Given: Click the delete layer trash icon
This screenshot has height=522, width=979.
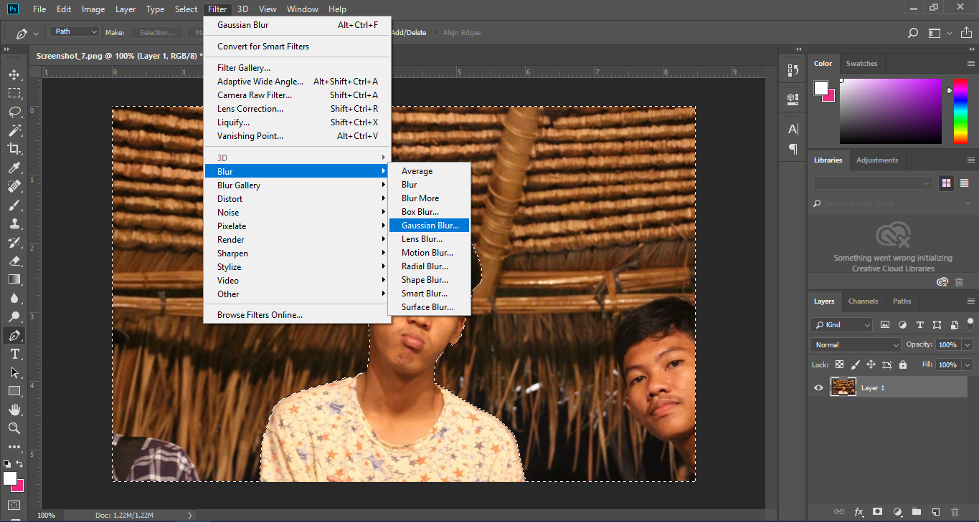Looking at the screenshot, I should pos(955,512).
